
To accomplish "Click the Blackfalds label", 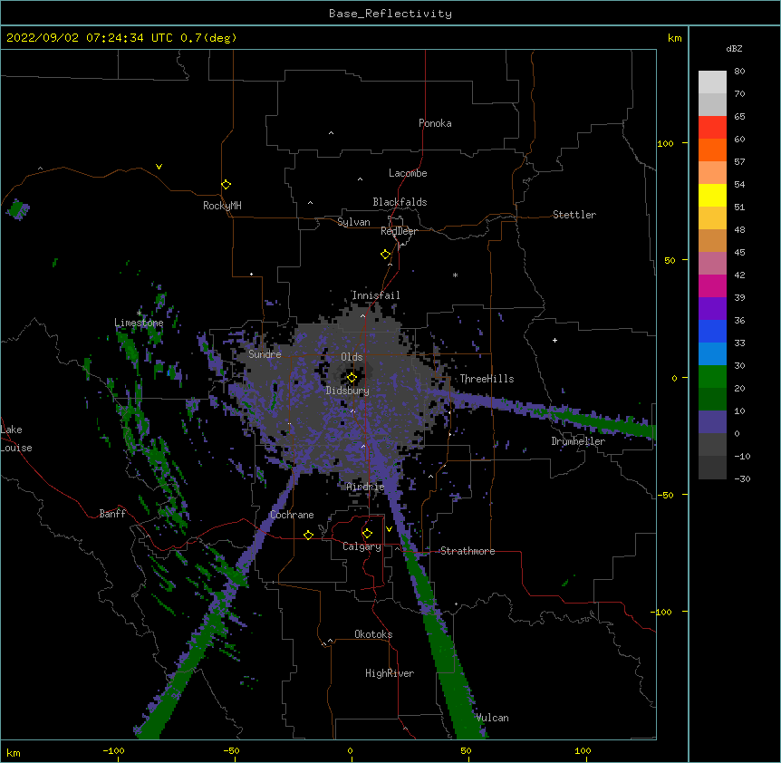I will click(x=400, y=202).
